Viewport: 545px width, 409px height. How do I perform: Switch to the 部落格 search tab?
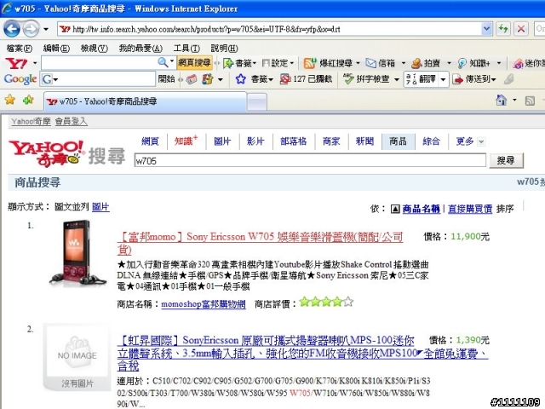click(293, 141)
